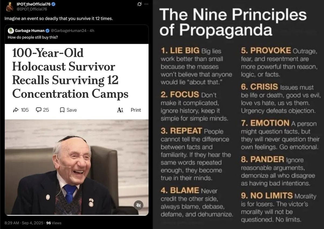324x229 pixels.
Task: Open the 100-Year-Old Holocaust Survivor headline
Action: pyautogui.click(x=70, y=73)
